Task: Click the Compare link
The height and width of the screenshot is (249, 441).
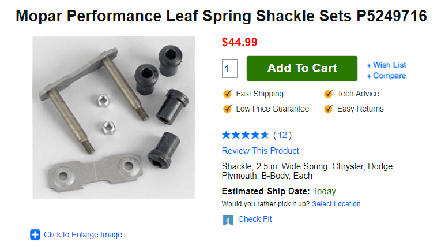Action: 389,76
